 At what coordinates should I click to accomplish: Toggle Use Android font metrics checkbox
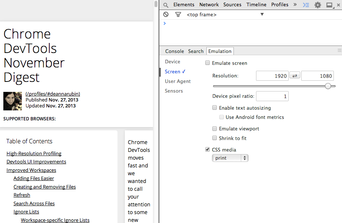(x=221, y=117)
